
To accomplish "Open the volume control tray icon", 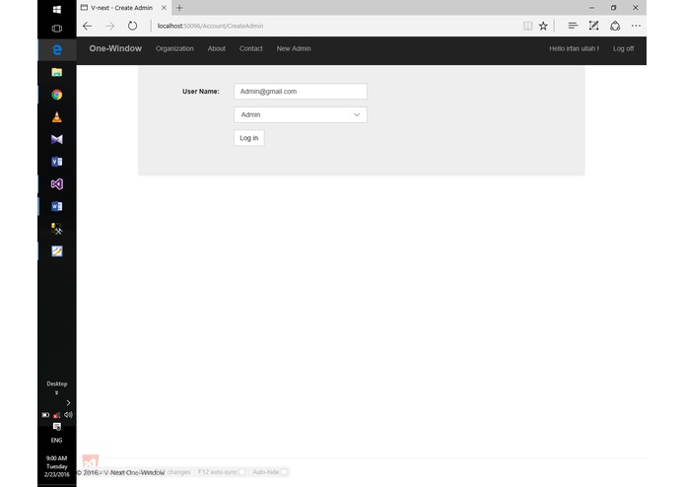I will pos(68,415).
